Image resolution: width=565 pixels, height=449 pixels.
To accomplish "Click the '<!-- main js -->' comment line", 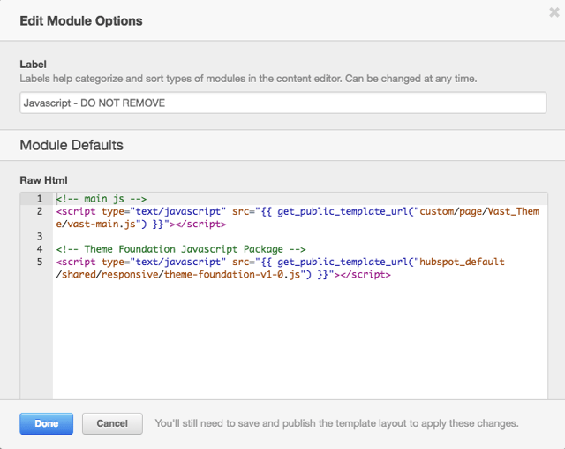I will (102, 199).
